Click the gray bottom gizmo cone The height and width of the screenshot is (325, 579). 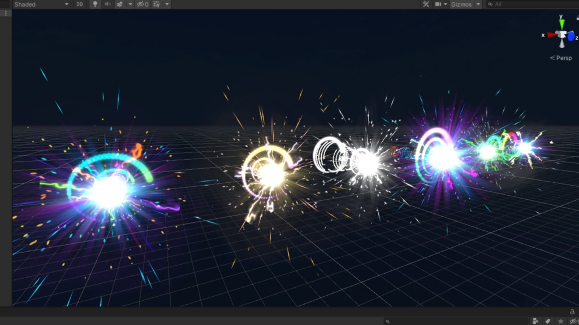561,44
